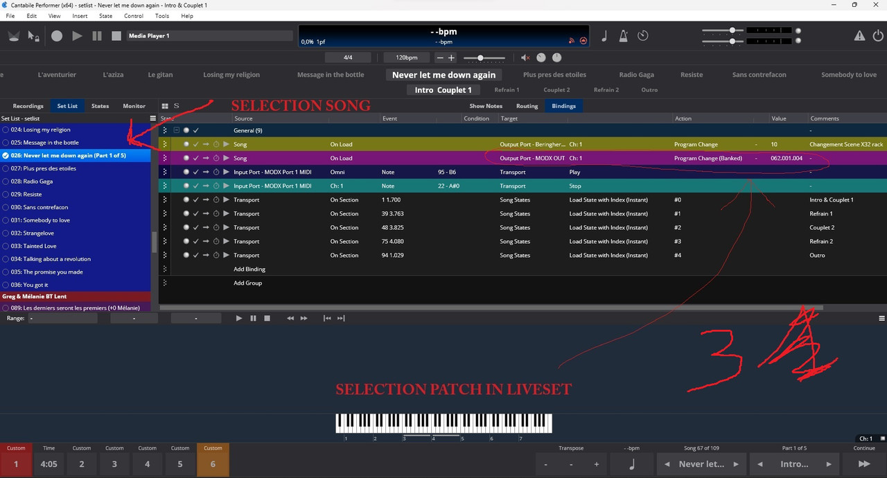Toggle the enabled checkmark on the Omni Note binding
The image size is (887, 478).
coord(196,172)
